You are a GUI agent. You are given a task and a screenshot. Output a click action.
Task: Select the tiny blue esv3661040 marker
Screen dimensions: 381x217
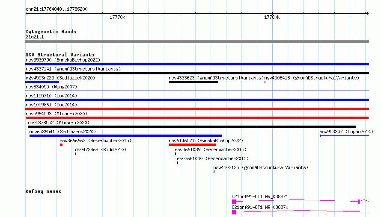[178, 163]
